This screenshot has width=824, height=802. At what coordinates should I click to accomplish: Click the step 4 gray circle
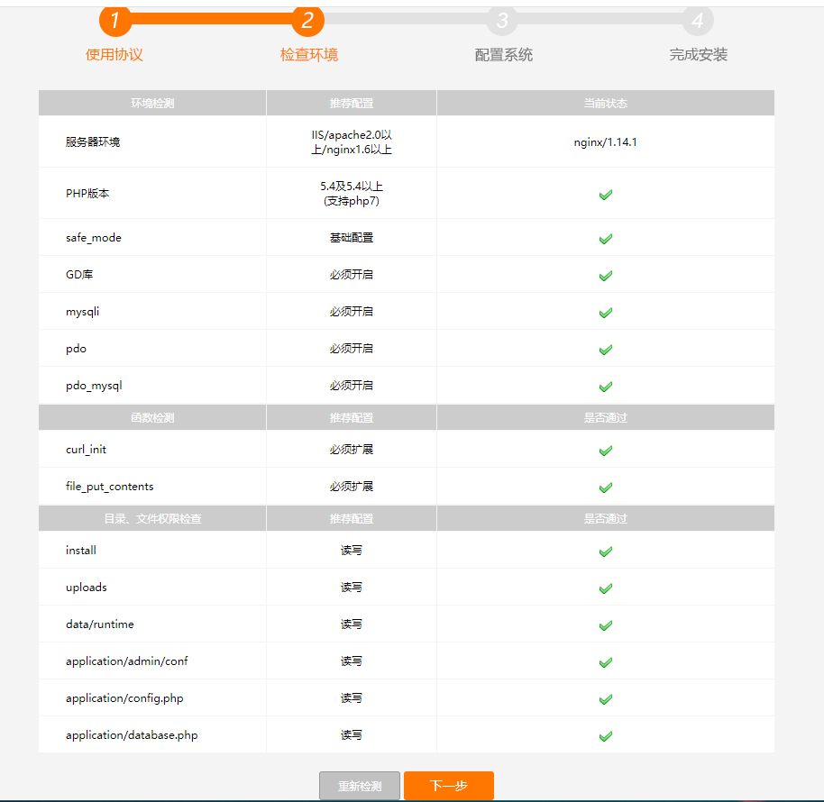coord(698,21)
